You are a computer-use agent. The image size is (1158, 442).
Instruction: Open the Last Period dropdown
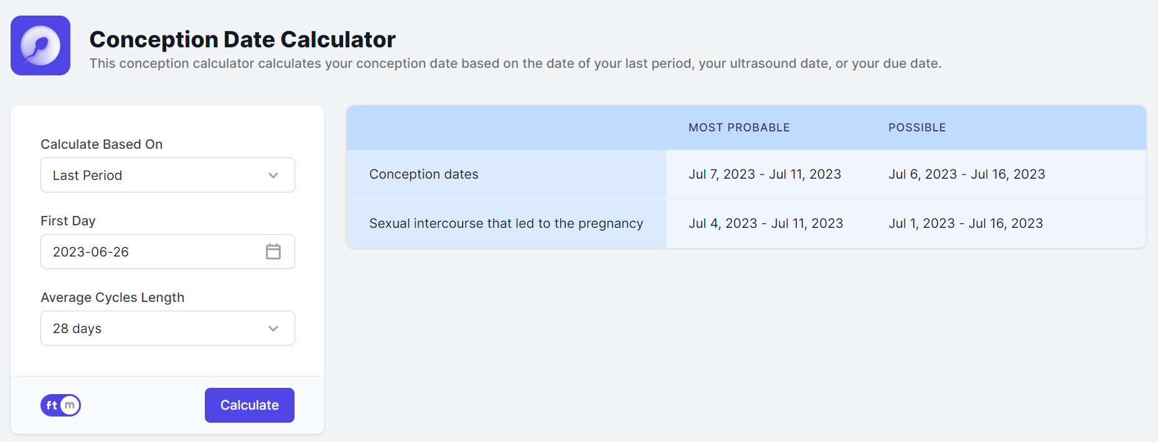167,175
